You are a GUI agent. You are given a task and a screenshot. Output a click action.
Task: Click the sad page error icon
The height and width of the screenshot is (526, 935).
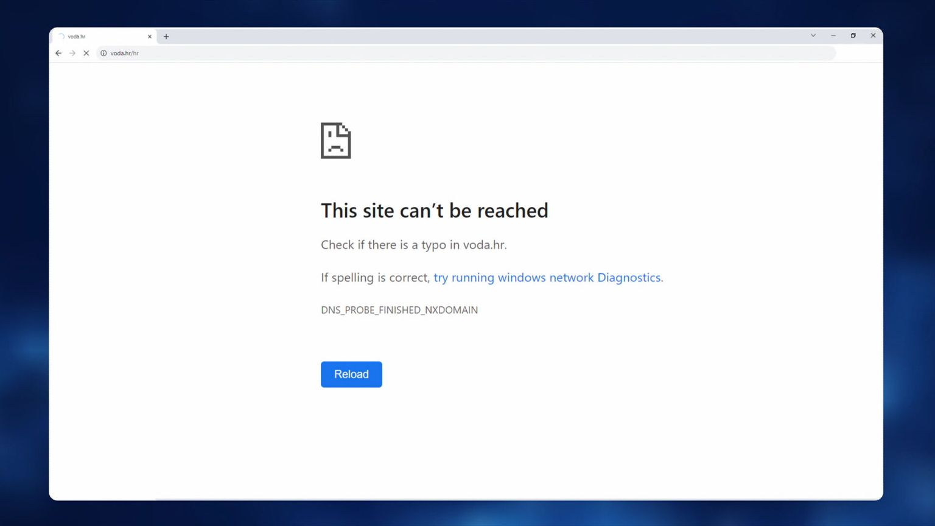[x=335, y=141]
